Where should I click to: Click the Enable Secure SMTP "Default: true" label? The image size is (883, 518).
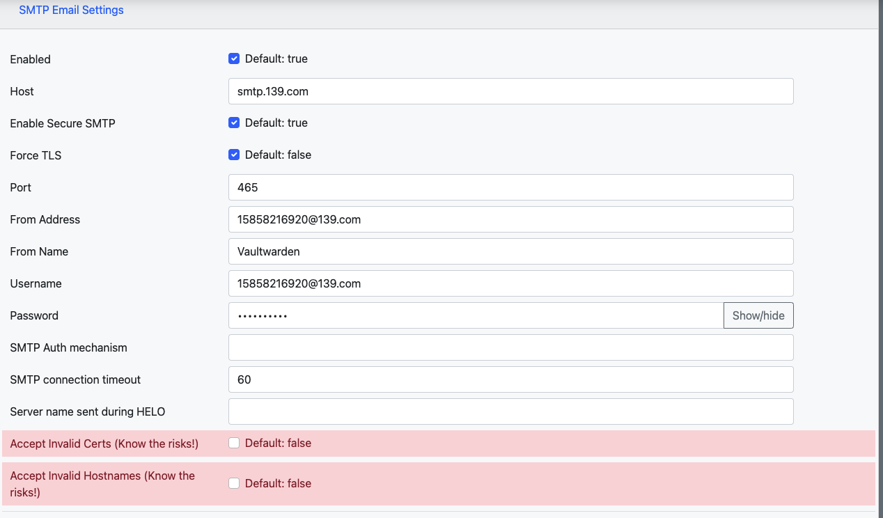[276, 123]
